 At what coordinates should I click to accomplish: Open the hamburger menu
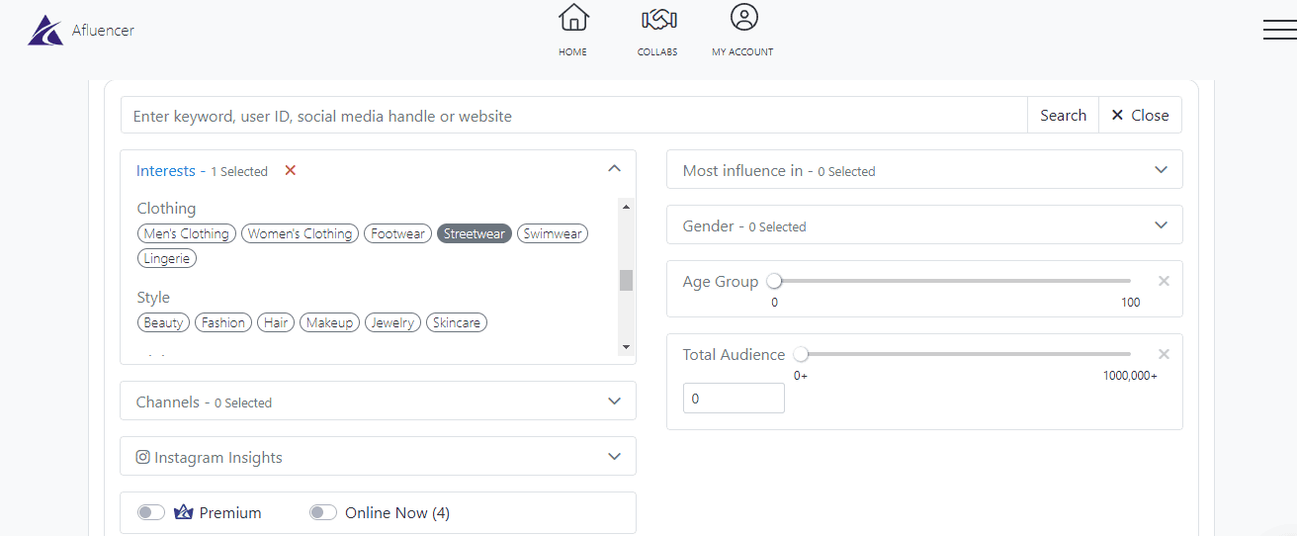[x=1279, y=30]
